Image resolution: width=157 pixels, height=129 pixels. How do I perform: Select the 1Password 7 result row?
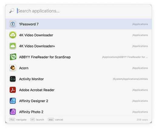click(x=78, y=24)
